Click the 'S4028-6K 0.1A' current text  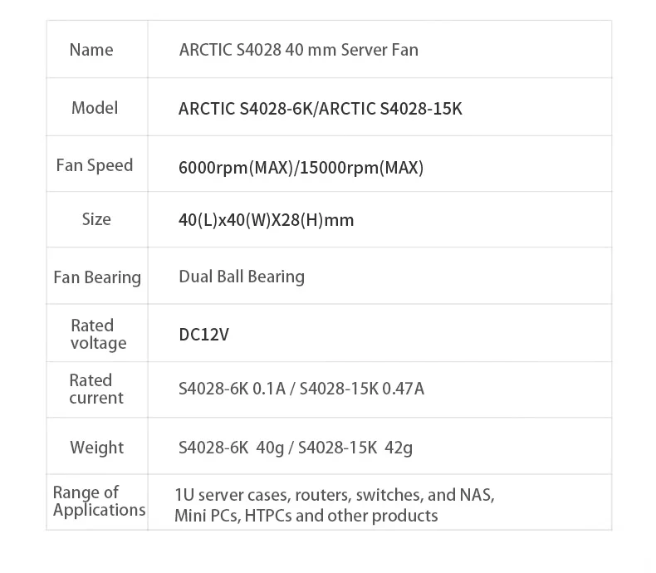232,389
